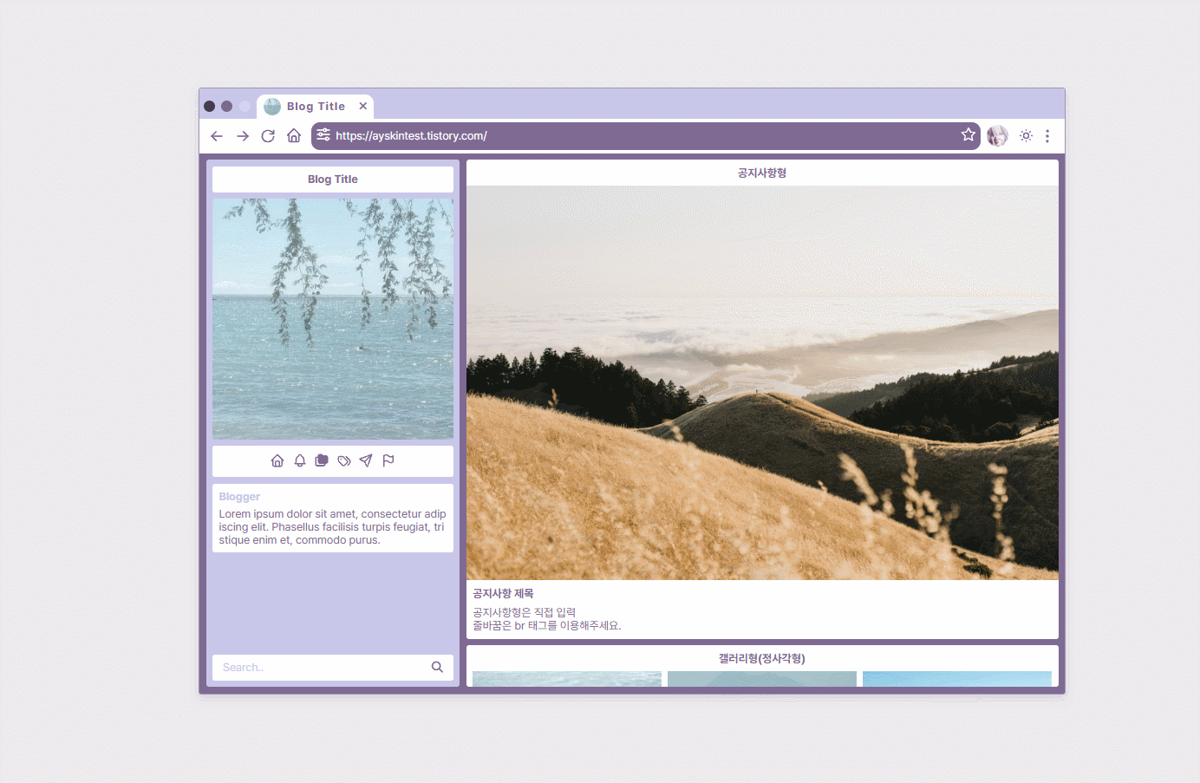Open the middle gallery thumbnail under 갤러리형
Screen dimensions: 1200x783
tap(762, 679)
